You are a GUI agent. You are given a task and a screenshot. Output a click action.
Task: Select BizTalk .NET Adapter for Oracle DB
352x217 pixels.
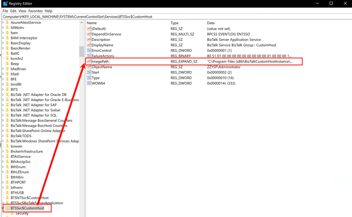click(x=39, y=95)
